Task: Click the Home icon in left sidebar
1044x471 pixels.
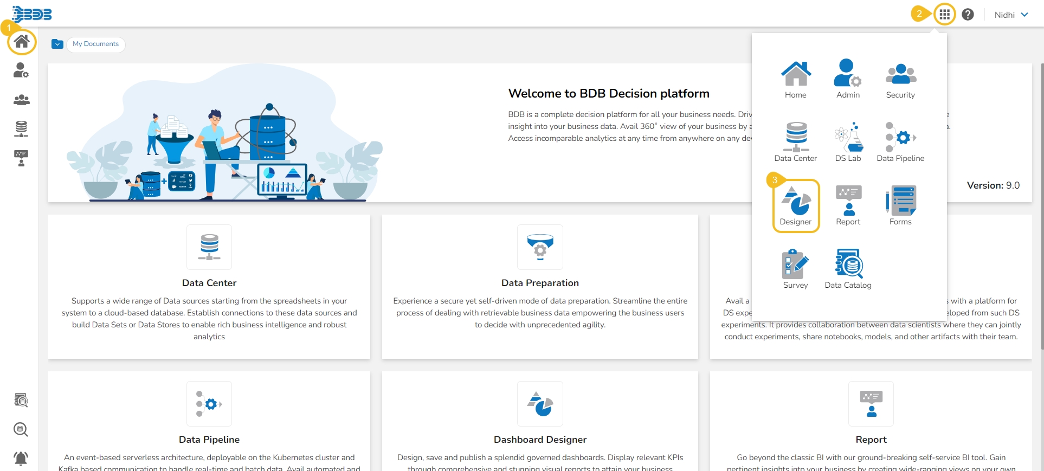Action: click(22, 42)
